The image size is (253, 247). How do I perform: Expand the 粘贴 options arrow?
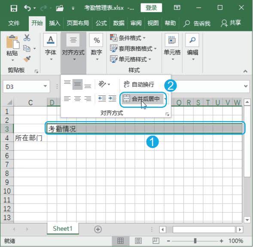[12, 60]
